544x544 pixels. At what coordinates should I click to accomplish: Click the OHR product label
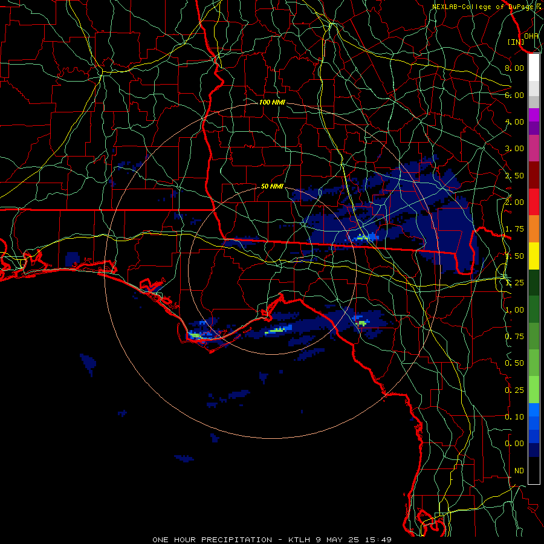(x=531, y=36)
